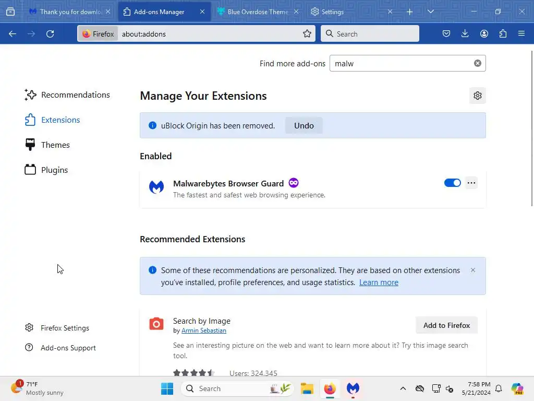Open Malwarebytes from the taskbar
534x401 pixels.
353,388
